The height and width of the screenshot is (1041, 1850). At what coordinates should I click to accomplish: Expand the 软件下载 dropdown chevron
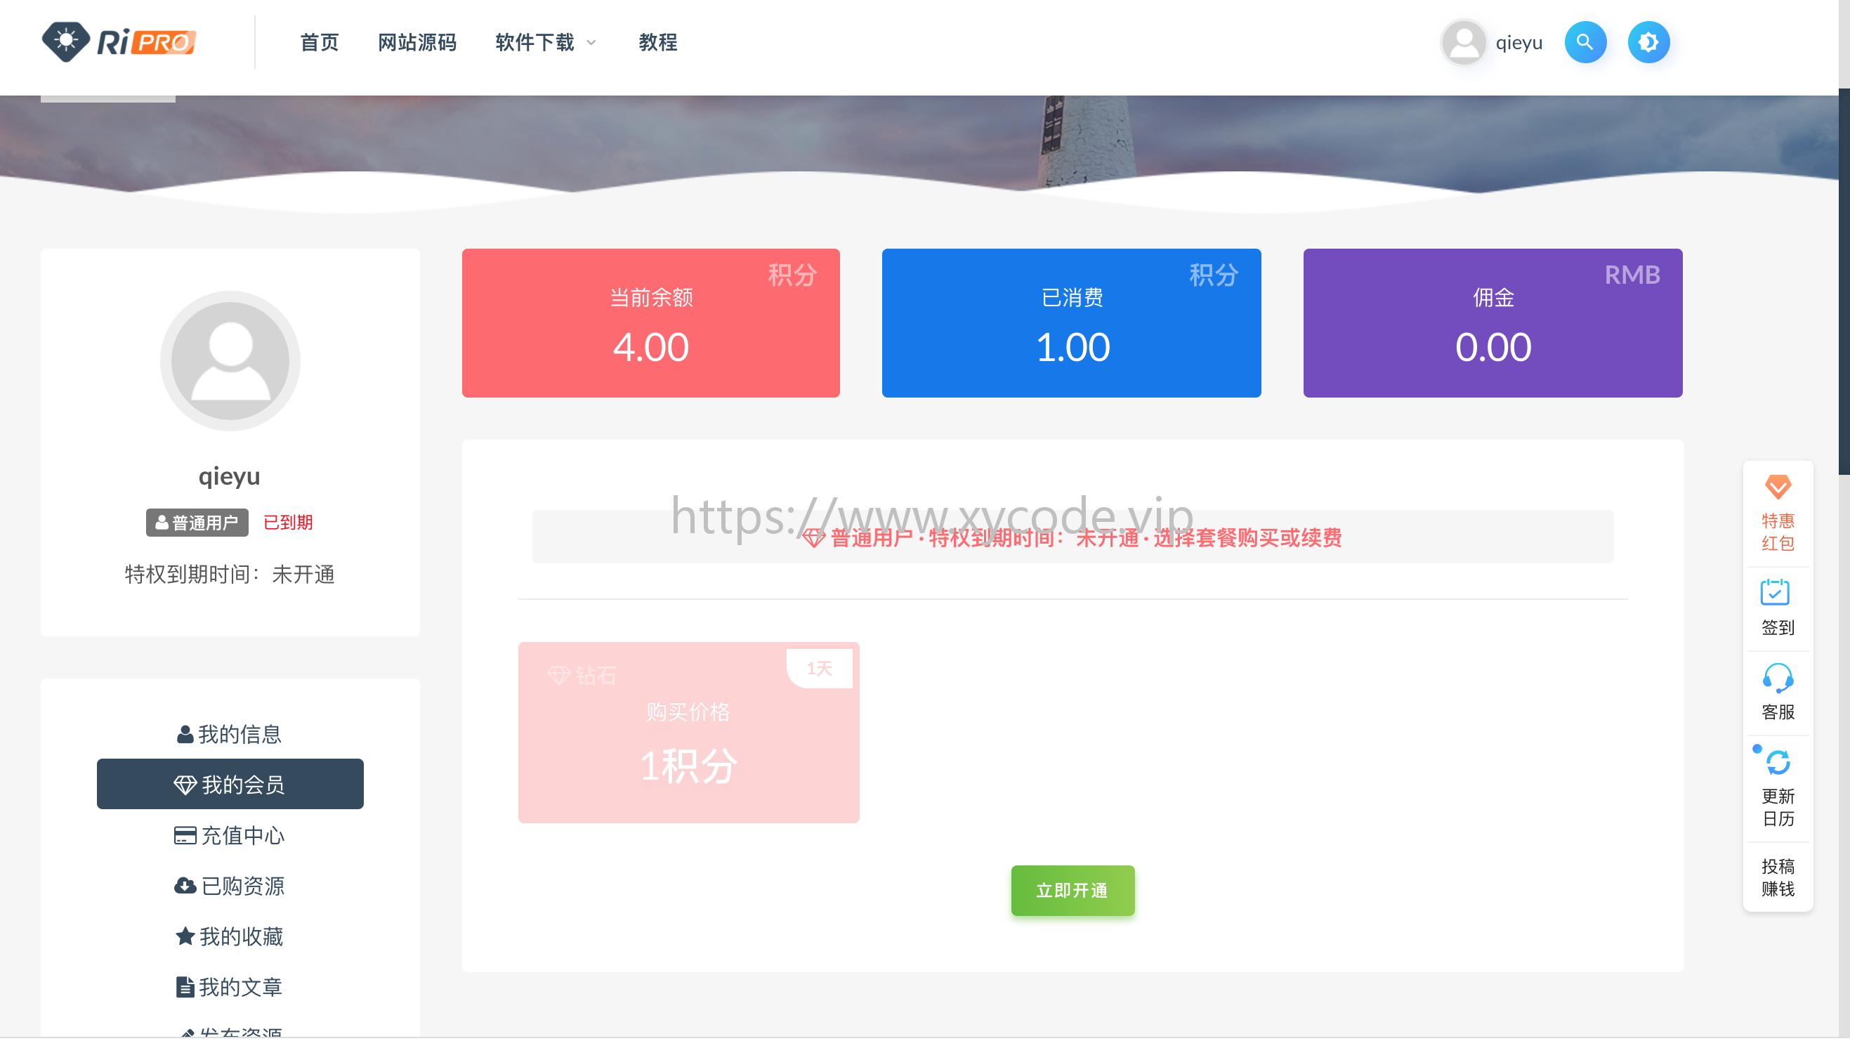[x=591, y=43]
